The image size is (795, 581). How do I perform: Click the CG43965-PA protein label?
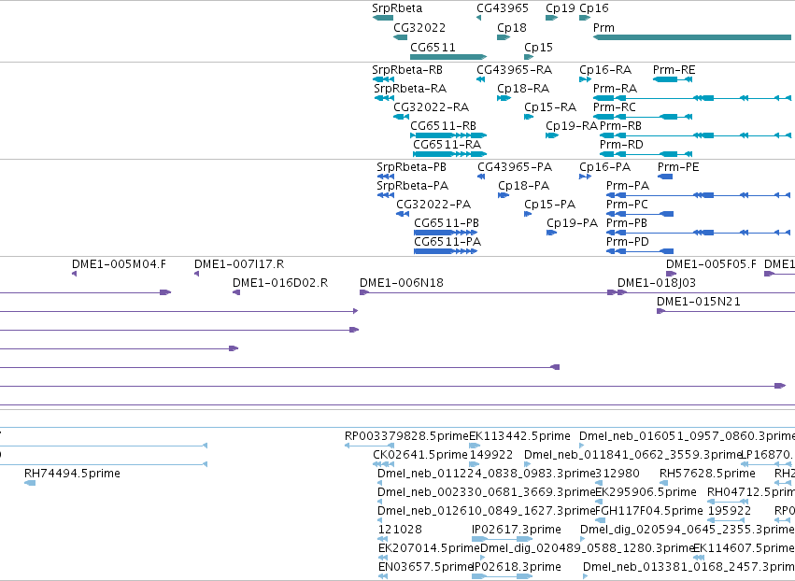(x=515, y=167)
